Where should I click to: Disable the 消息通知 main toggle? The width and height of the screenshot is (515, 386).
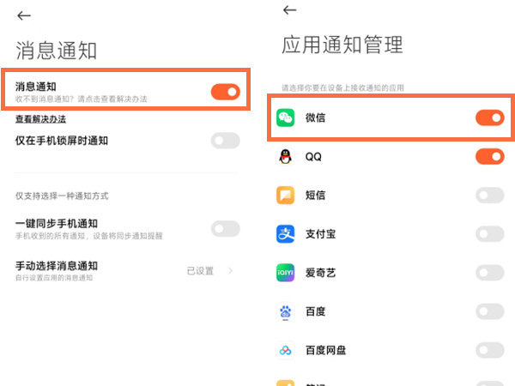pos(225,91)
